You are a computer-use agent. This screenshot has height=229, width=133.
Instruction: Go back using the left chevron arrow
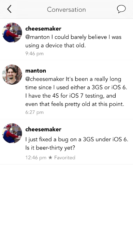click(9, 9)
